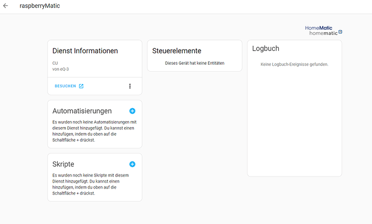The height and width of the screenshot is (224, 372).
Task: Click the homematic IP logo
Action: (326, 33)
